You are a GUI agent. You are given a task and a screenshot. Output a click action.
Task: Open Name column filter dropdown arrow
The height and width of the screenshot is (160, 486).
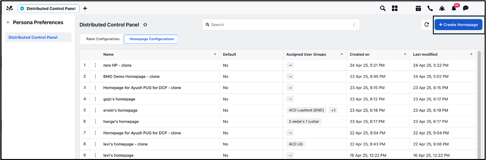click(x=215, y=54)
